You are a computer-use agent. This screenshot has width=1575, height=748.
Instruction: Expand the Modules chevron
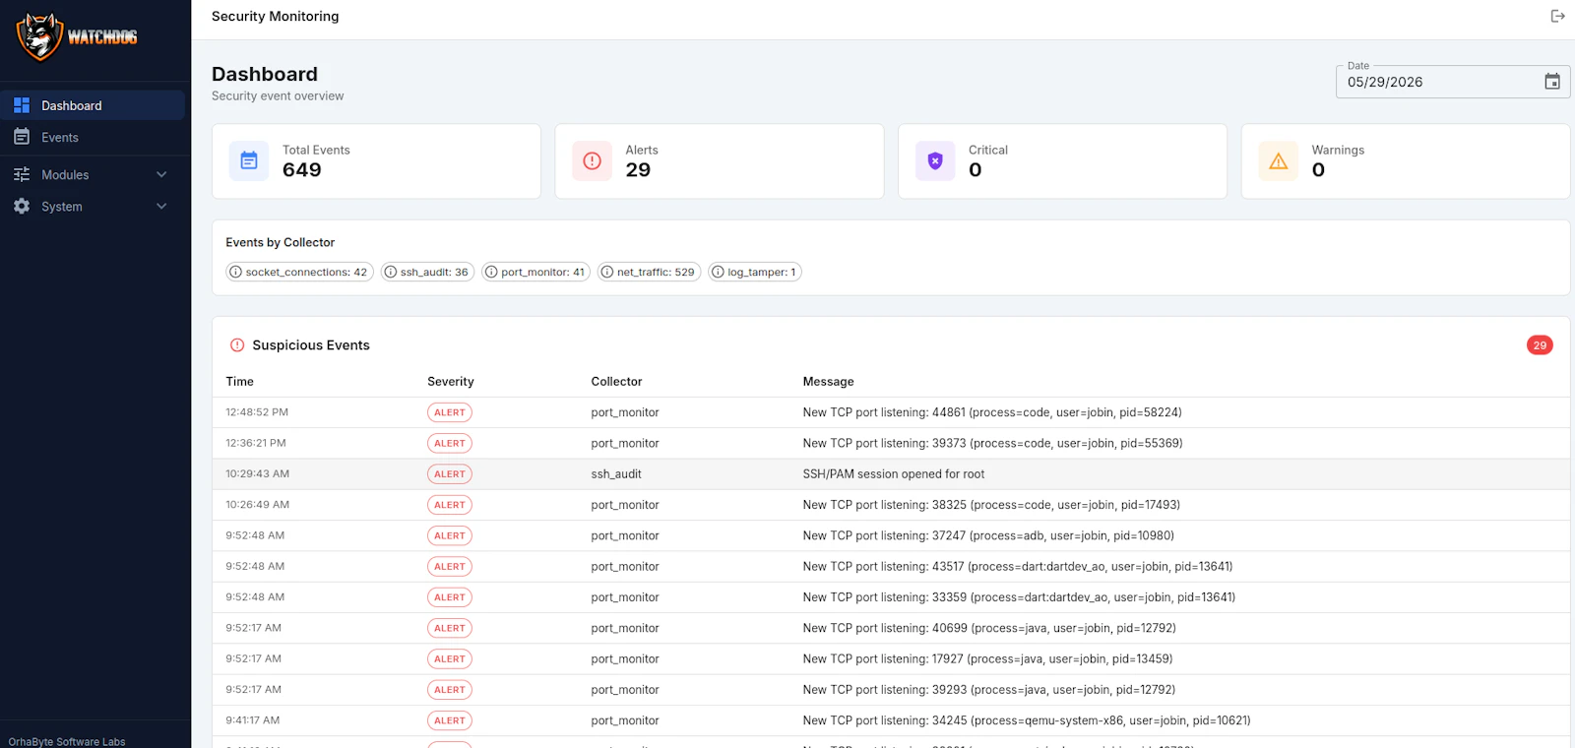161,174
